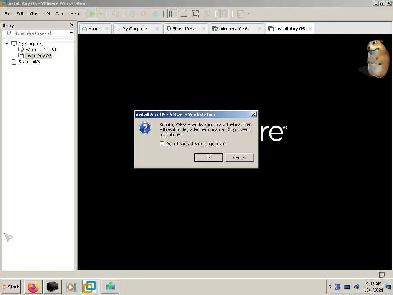The height and width of the screenshot is (295, 393).
Task: Click the black folder taskbar icon
Action: tap(52, 287)
